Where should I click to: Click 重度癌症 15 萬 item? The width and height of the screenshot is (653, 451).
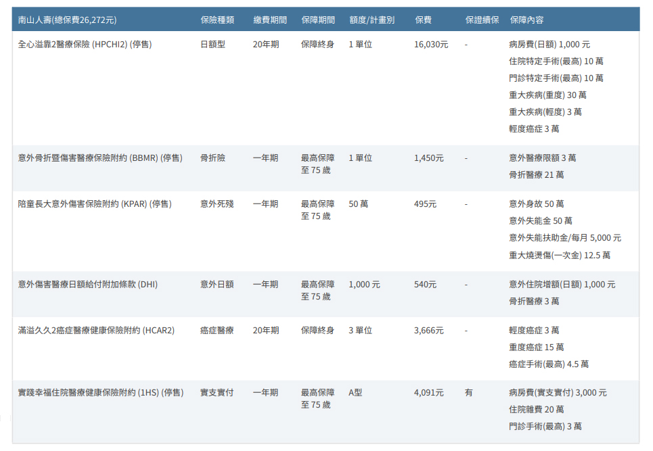(x=537, y=347)
